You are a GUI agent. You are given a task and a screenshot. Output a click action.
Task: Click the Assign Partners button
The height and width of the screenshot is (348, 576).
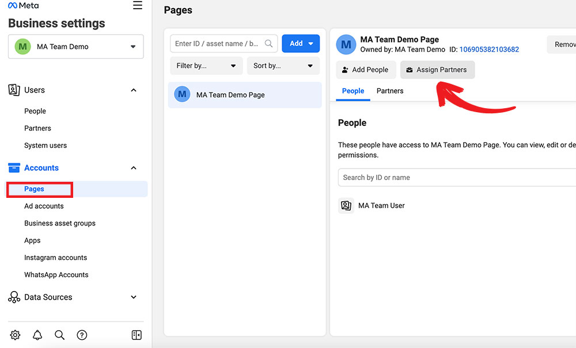[437, 70]
